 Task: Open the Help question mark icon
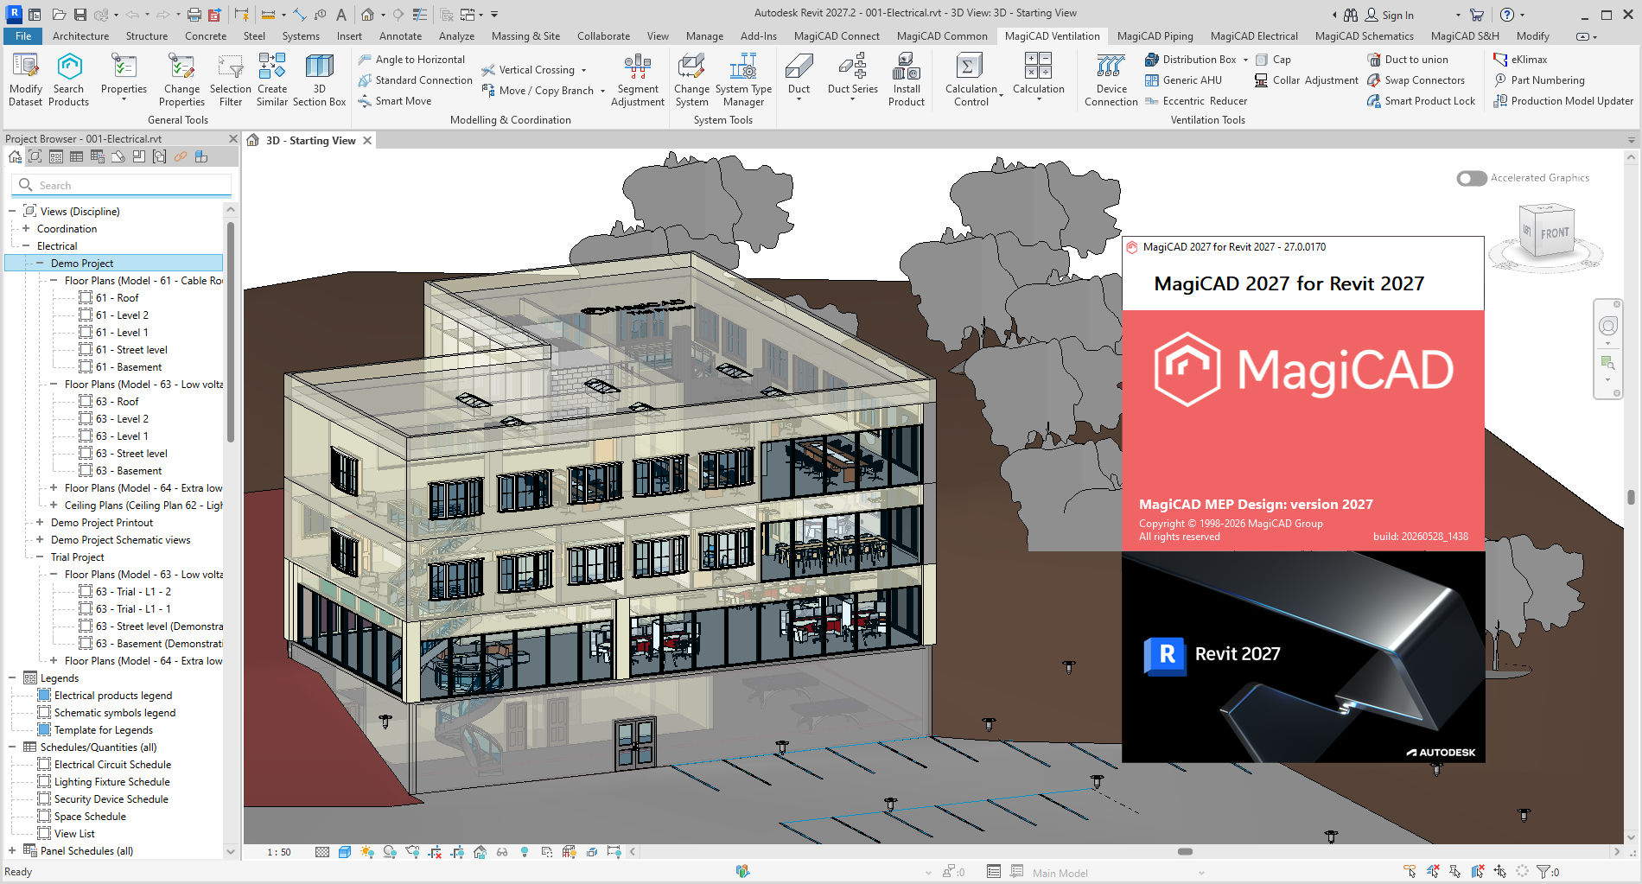(x=1507, y=15)
